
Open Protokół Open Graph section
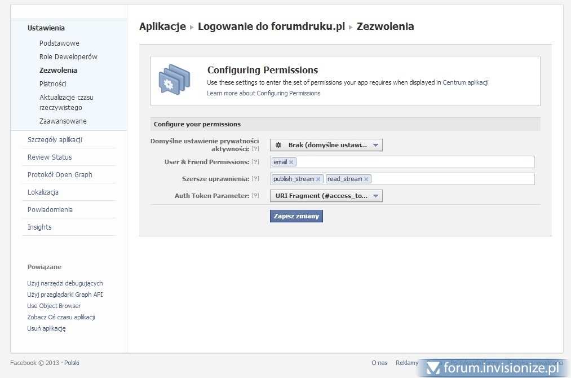[60, 175]
